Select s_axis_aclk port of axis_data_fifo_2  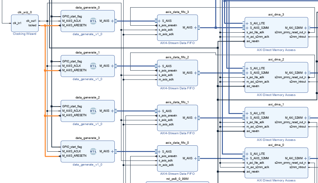tap(166, 75)
